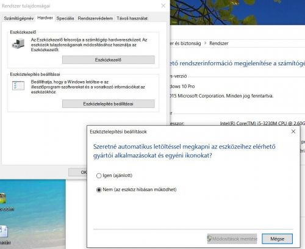Click the desktop icon at top left of wallpaper
Screen dimensions: 305x249
point(3,198)
